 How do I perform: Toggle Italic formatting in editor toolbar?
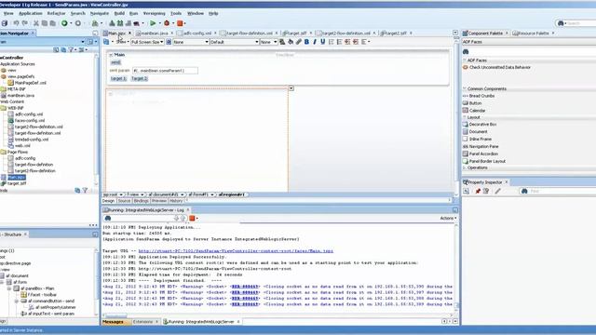pos(315,42)
